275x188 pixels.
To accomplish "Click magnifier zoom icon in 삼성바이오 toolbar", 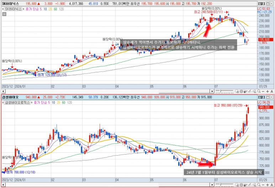I will (259, 185).
